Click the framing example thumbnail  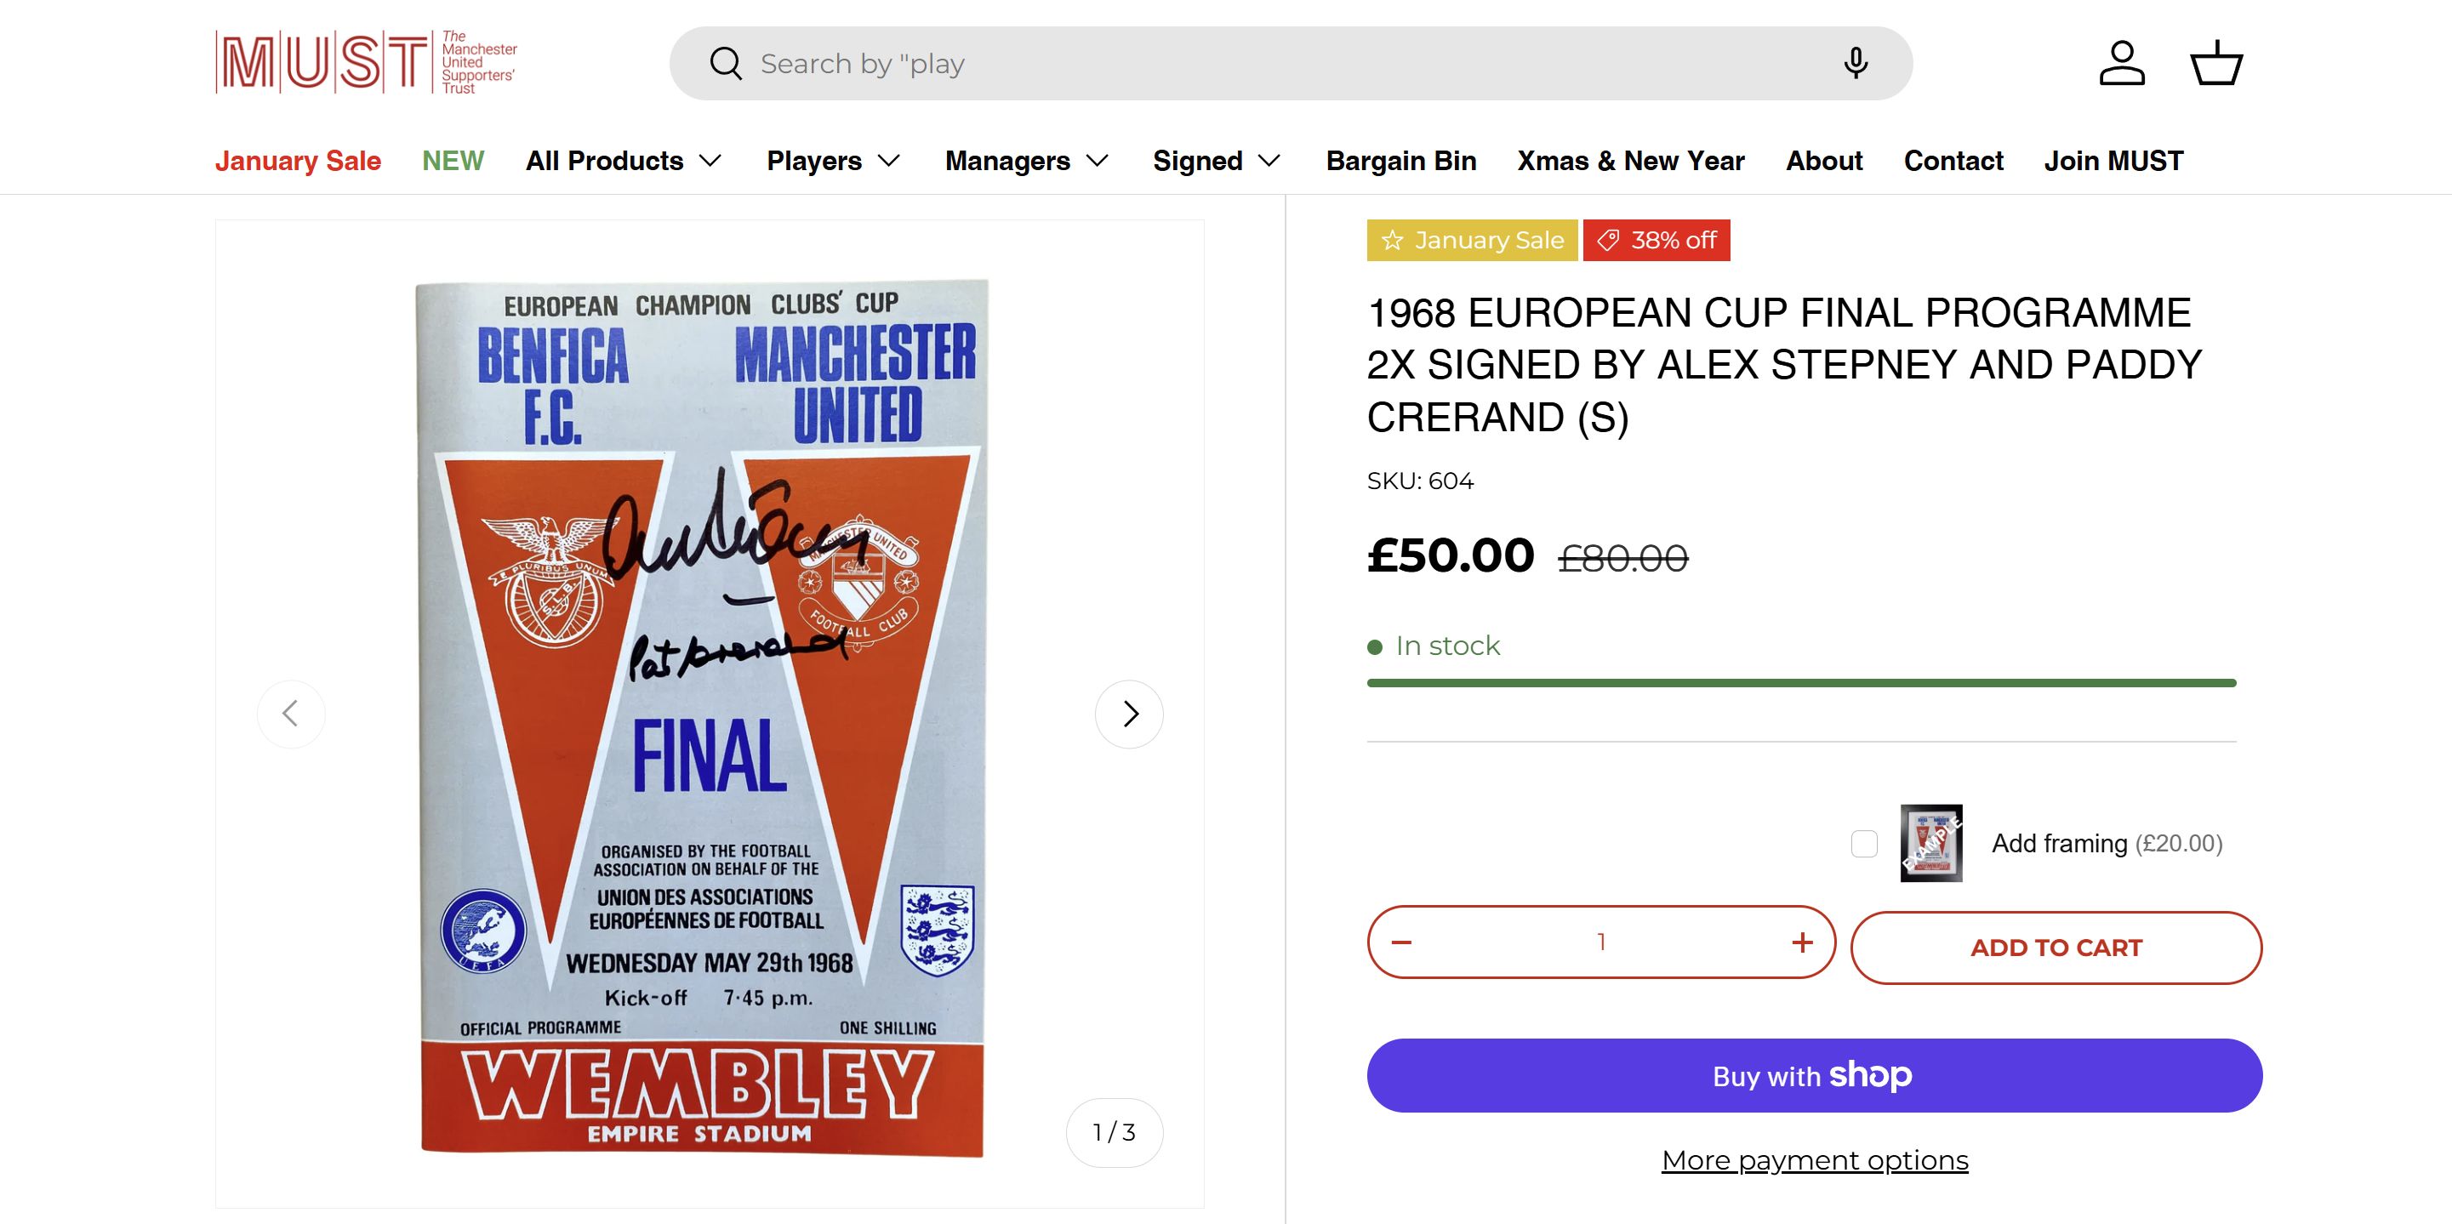1930,843
